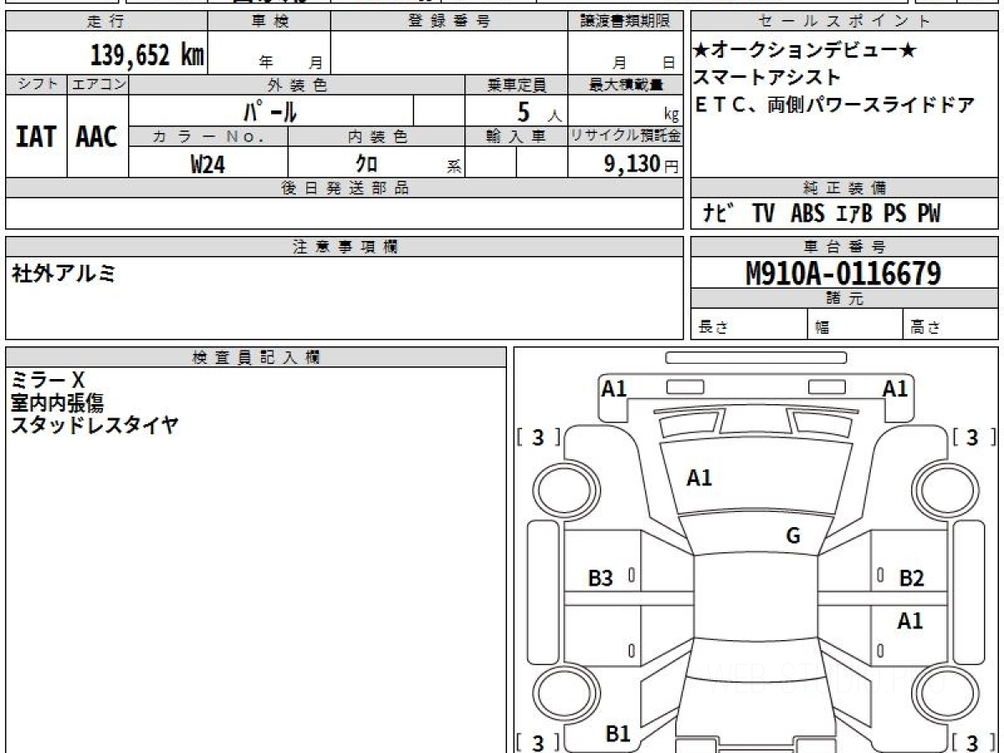Screen dimensions: 1004x753
Task: Click the 純正装備 equipment header
Action: point(844,188)
